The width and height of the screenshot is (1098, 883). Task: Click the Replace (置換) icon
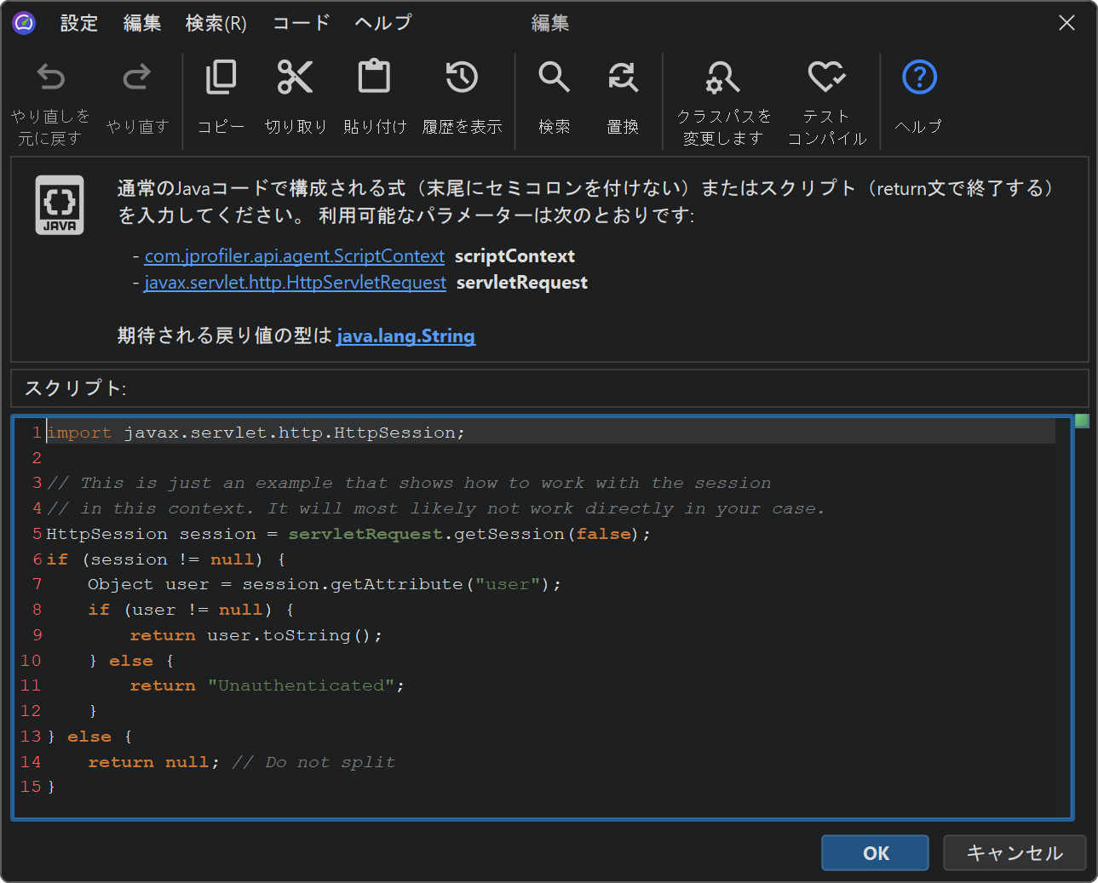tap(623, 78)
